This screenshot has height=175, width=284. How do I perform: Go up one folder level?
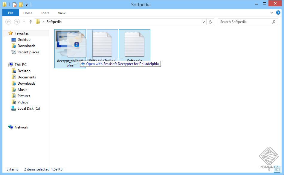(31, 22)
